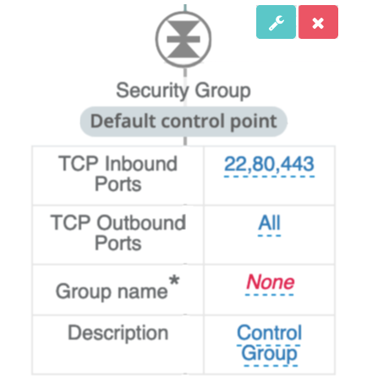The width and height of the screenshot is (367, 392).
Task: Edit the Control Group description value
Action: click(x=270, y=343)
